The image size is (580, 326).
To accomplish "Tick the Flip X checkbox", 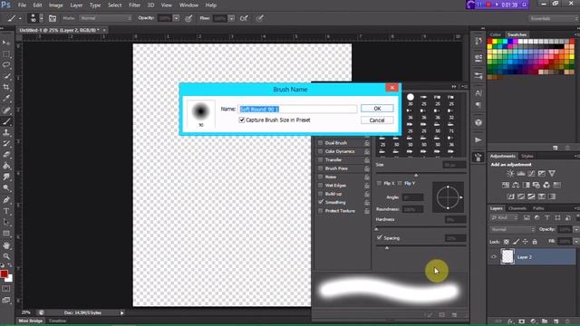I will coord(379,183).
